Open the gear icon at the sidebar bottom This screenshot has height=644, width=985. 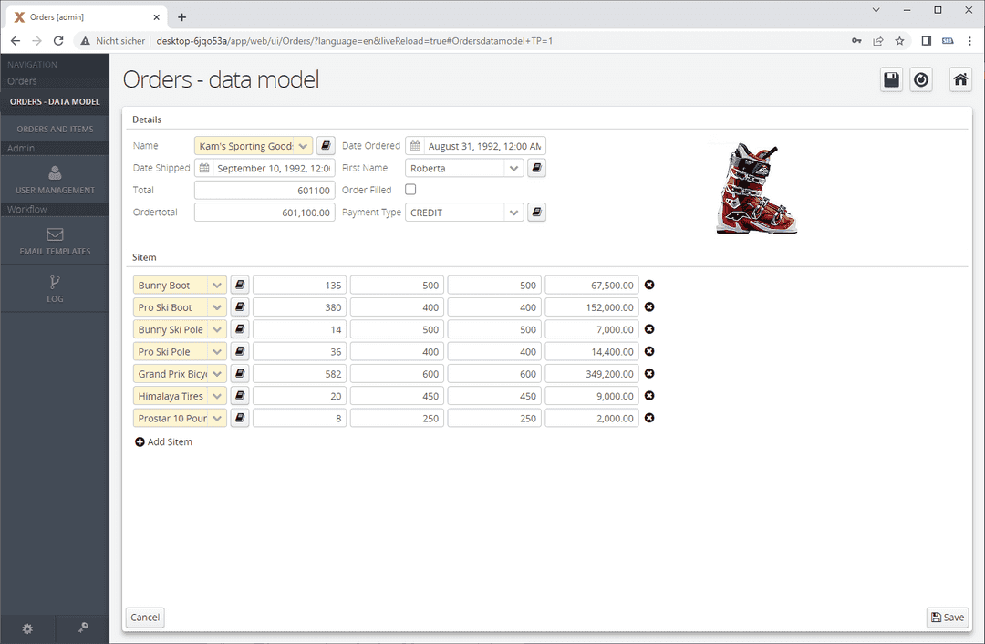point(27,628)
